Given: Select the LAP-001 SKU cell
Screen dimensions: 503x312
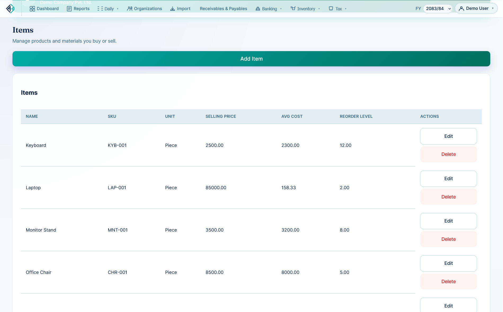Looking at the screenshot, I should point(117,188).
